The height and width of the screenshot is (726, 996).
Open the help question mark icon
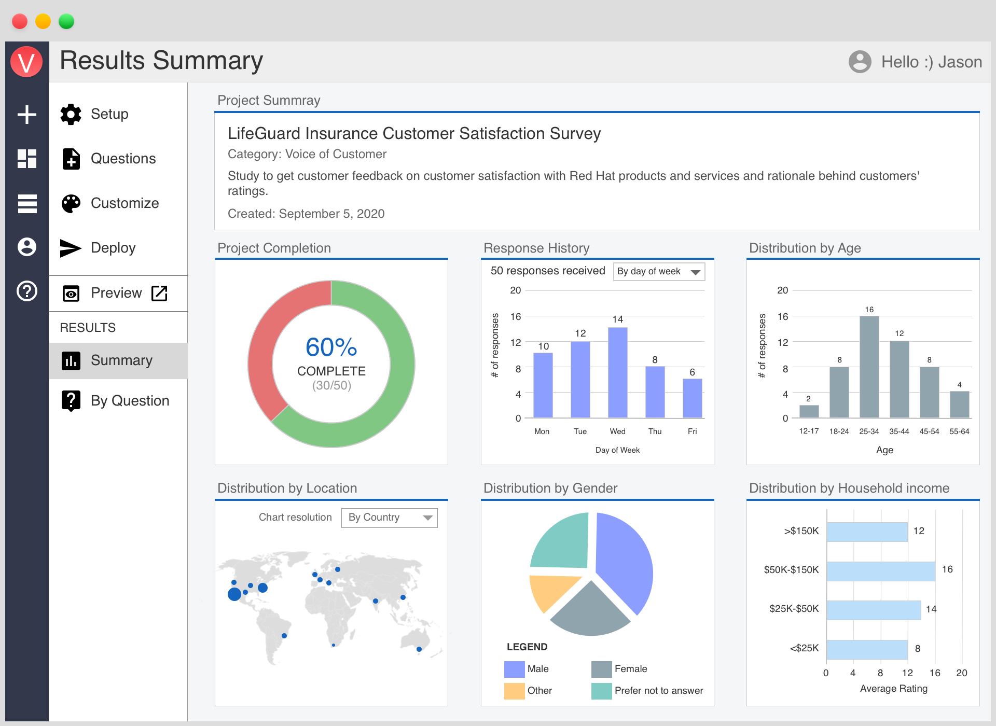(x=27, y=291)
